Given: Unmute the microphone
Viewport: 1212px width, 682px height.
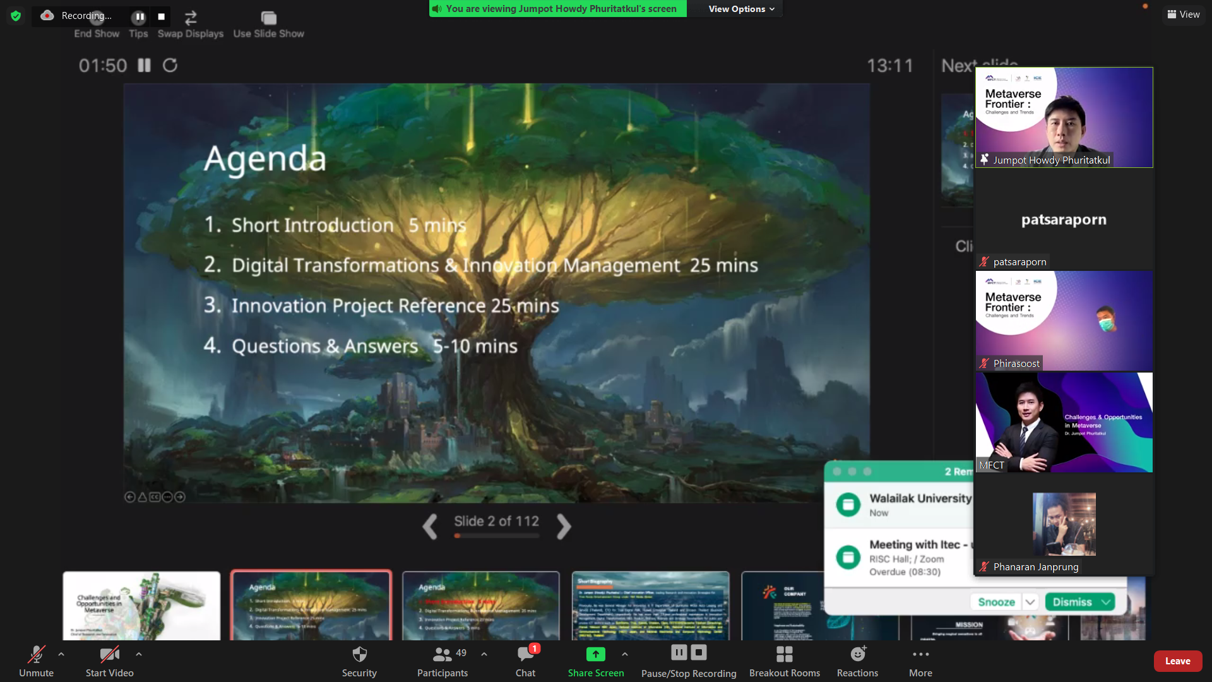Looking at the screenshot, I should pyautogui.click(x=37, y=661).
